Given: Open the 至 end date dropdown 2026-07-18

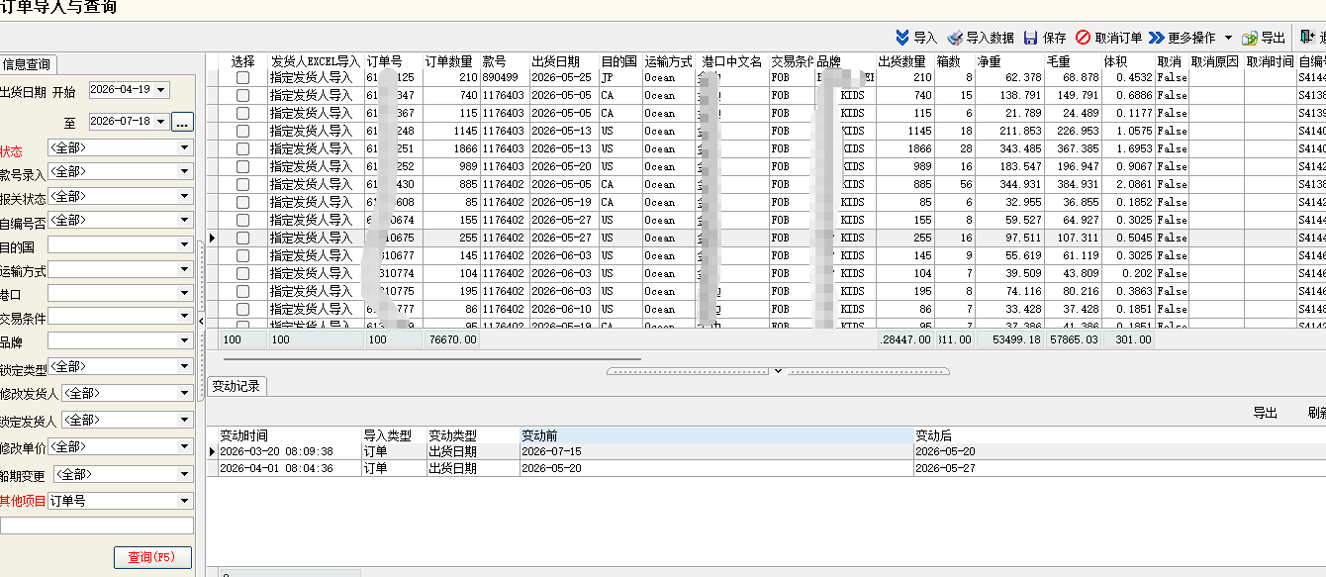Looking at the screenshot, I should (x=161, y=122).
